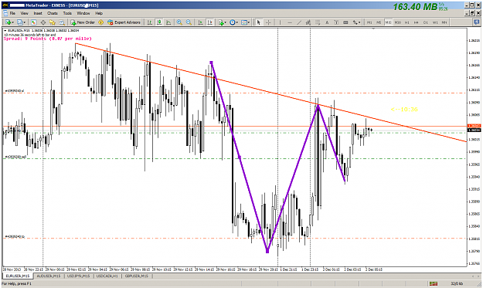Switch chart to bar chart type
The width and height of the screenshot is (483, 288).
coord(150,22)
